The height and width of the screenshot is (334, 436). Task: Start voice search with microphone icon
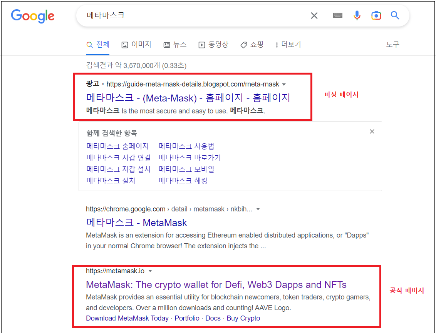[x=357, y=15]
